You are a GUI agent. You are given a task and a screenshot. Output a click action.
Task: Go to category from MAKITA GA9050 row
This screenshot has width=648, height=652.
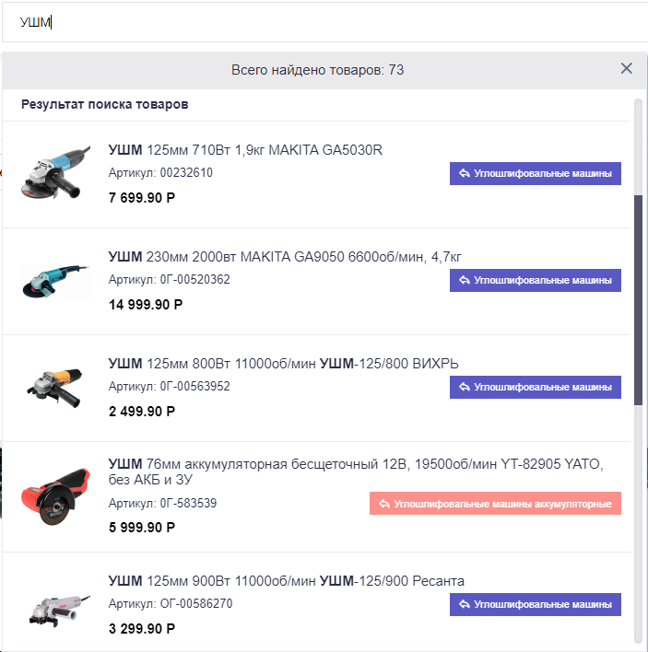[535, 280]
